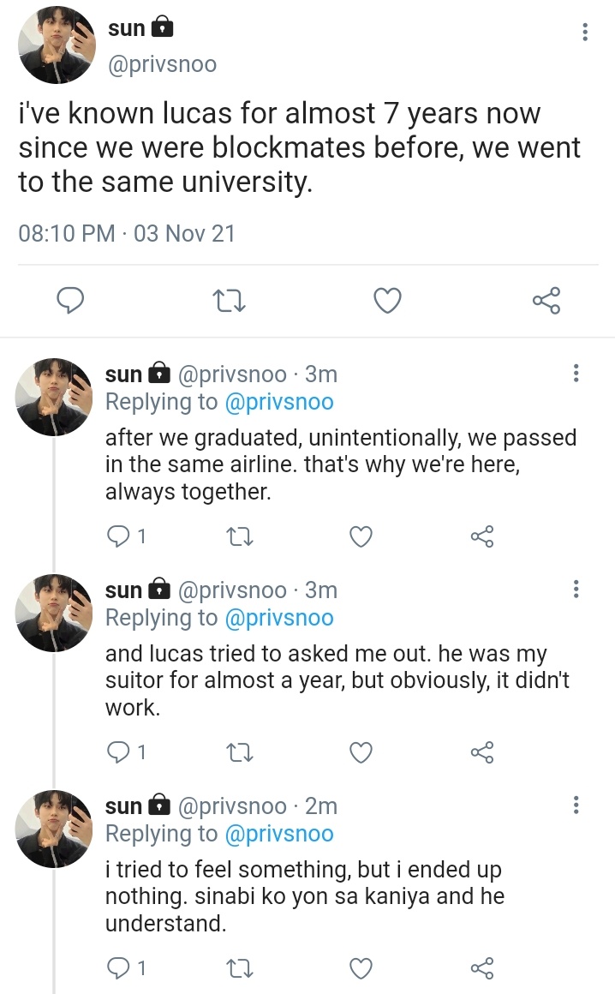Open more options on the '2m' reply
This screenshot has width=615, height=994.
[576, 805]
